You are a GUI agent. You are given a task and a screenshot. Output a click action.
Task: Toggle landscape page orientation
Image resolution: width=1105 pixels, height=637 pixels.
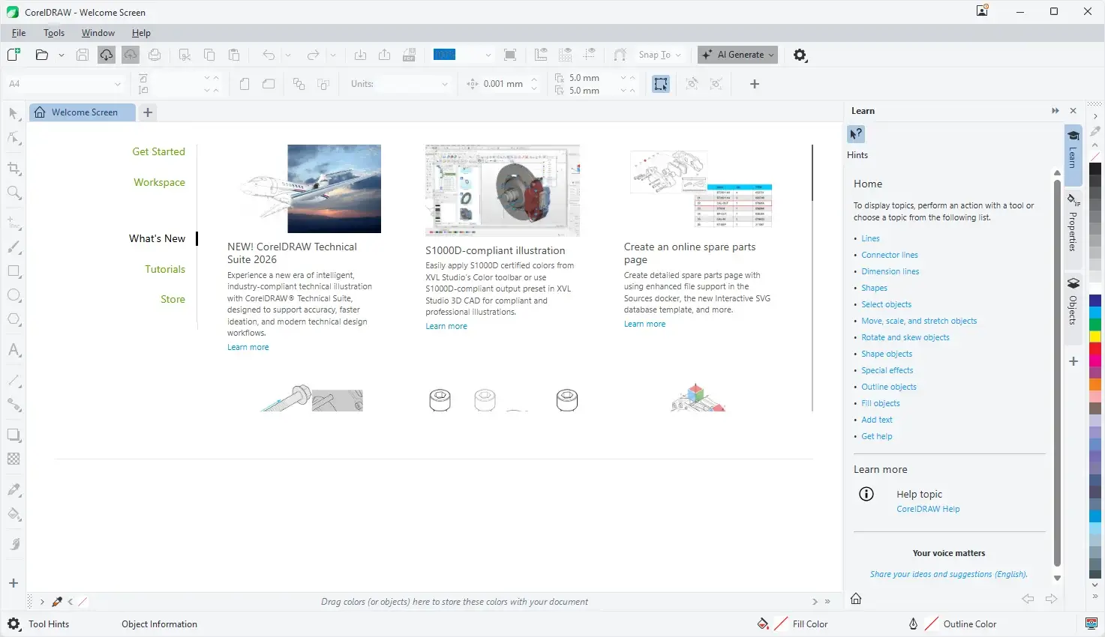tap(269, 84)
